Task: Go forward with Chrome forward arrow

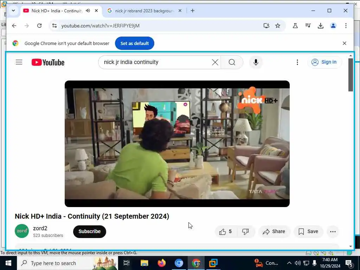Action: tap(27, 26)
